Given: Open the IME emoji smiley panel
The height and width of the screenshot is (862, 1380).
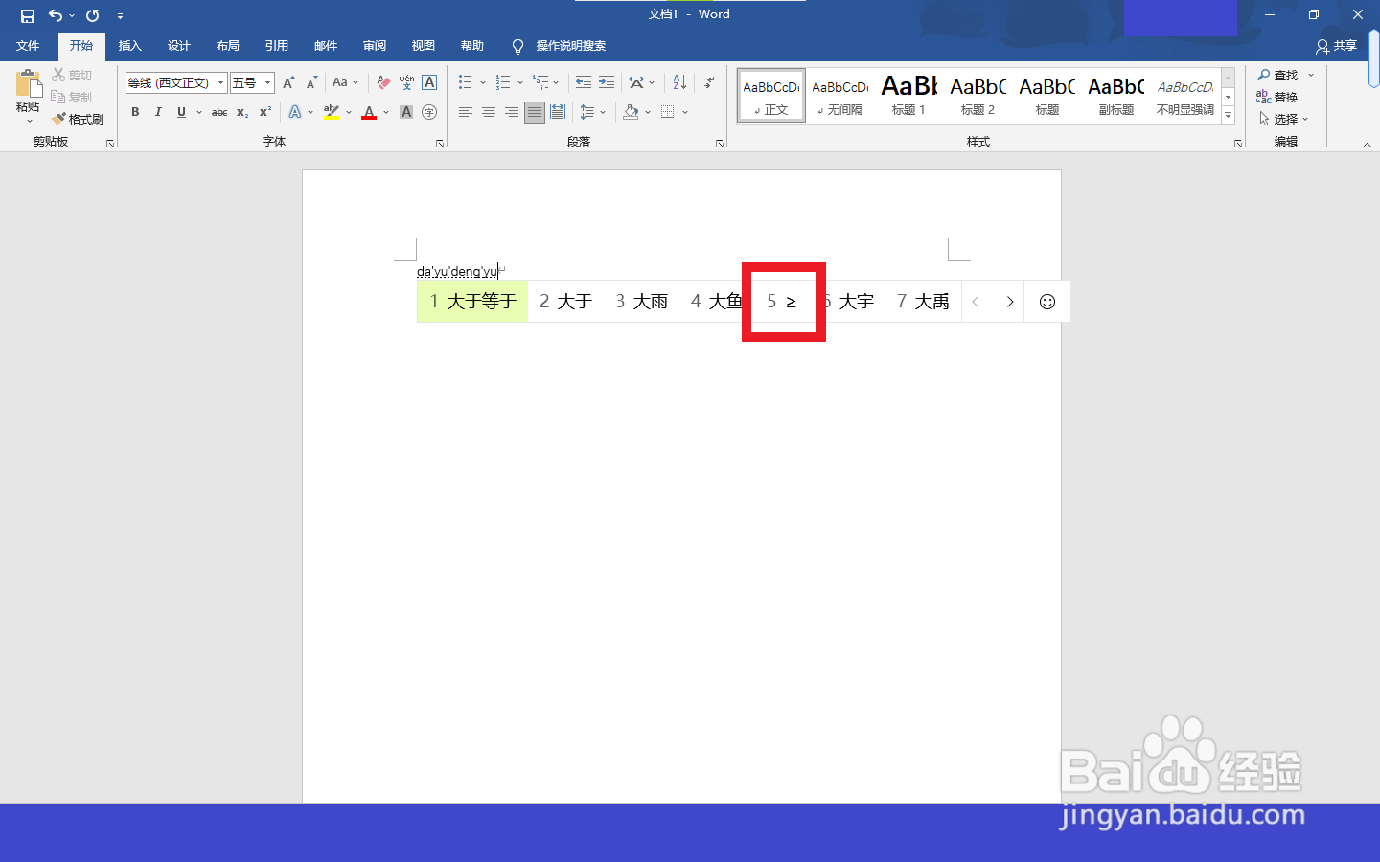Looking at the screenshot, I should (x=1047, y=302).
